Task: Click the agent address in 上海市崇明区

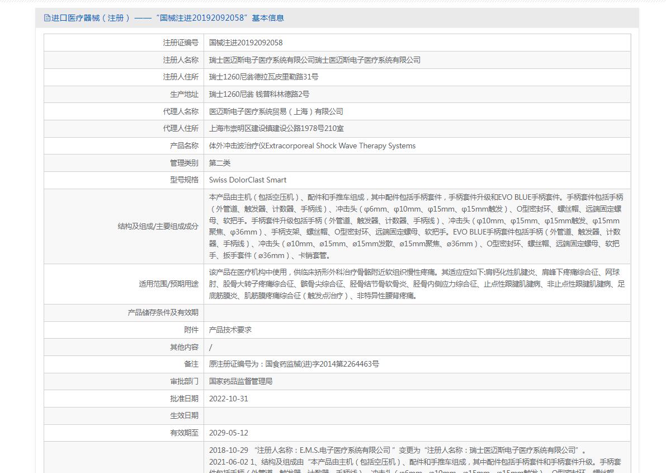Action: [x=276, y=128]
